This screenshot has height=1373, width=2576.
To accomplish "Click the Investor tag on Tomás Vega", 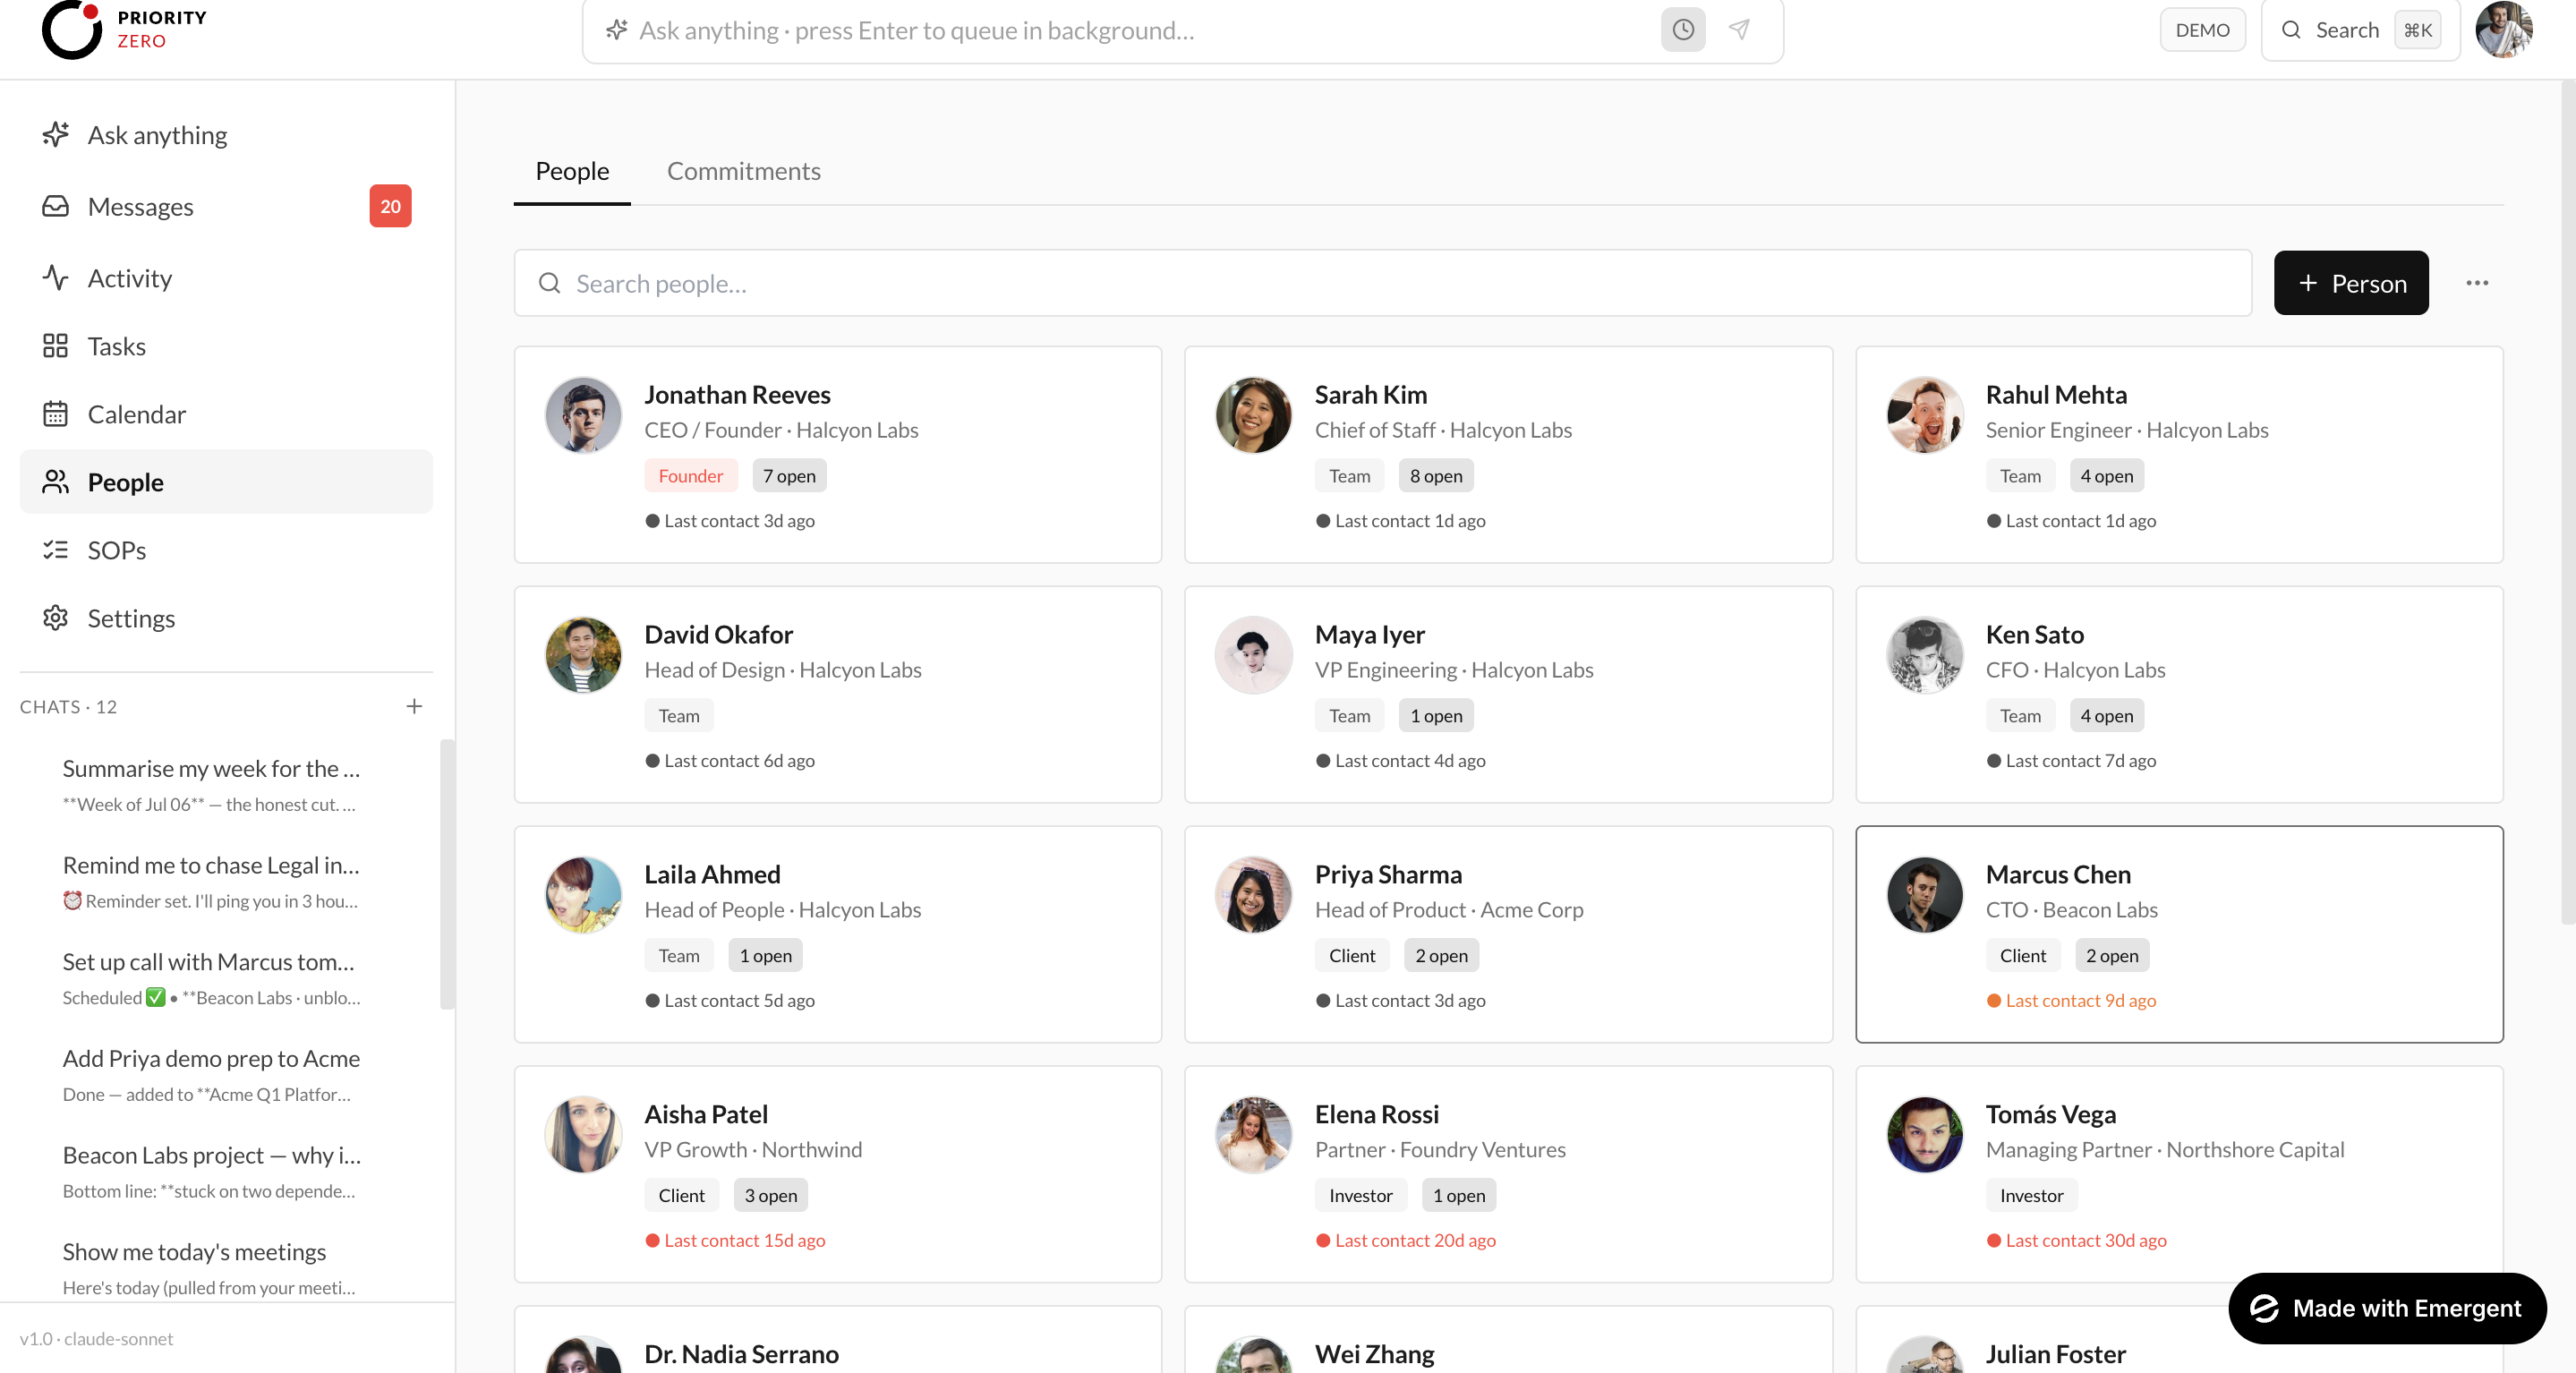I will 2031,1195.
